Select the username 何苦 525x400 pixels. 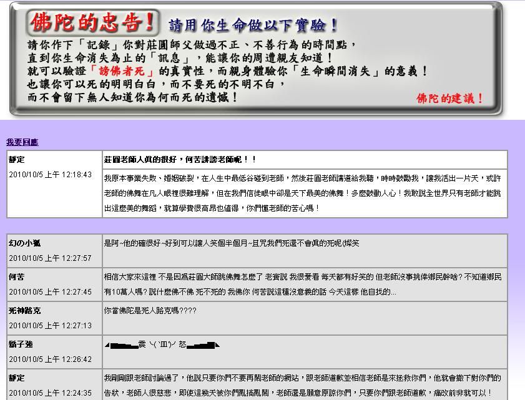17,277
